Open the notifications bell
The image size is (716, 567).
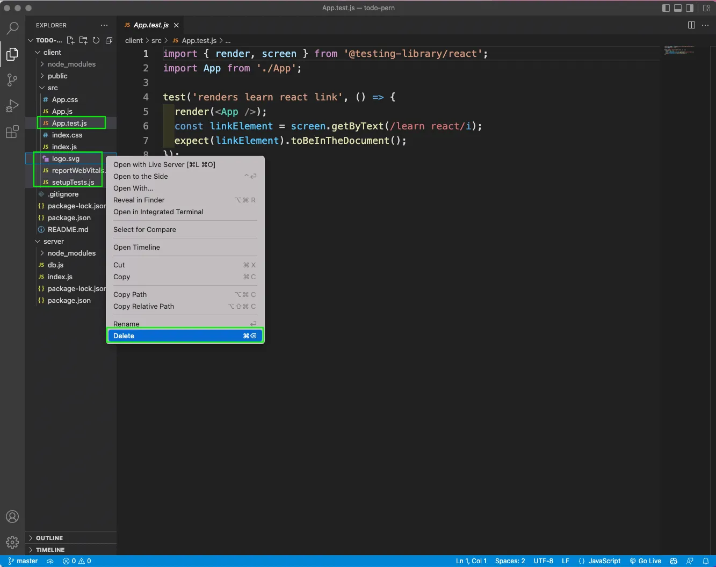click(x=706, y=561)
